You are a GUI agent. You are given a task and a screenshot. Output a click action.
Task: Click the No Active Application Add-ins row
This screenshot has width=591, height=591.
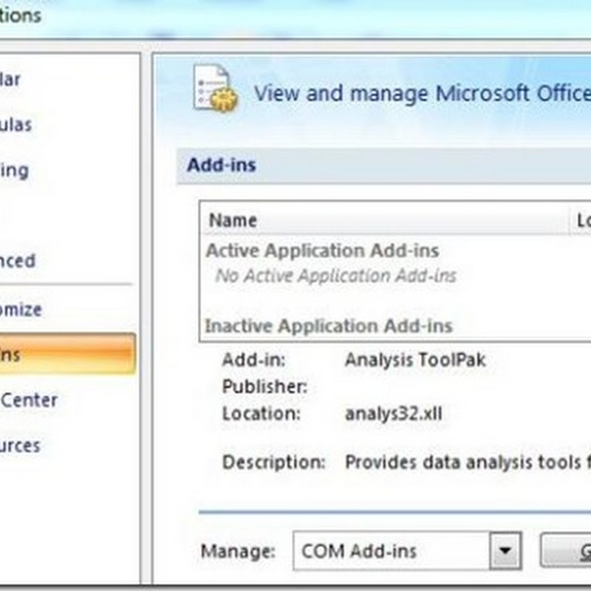(335, 276)
